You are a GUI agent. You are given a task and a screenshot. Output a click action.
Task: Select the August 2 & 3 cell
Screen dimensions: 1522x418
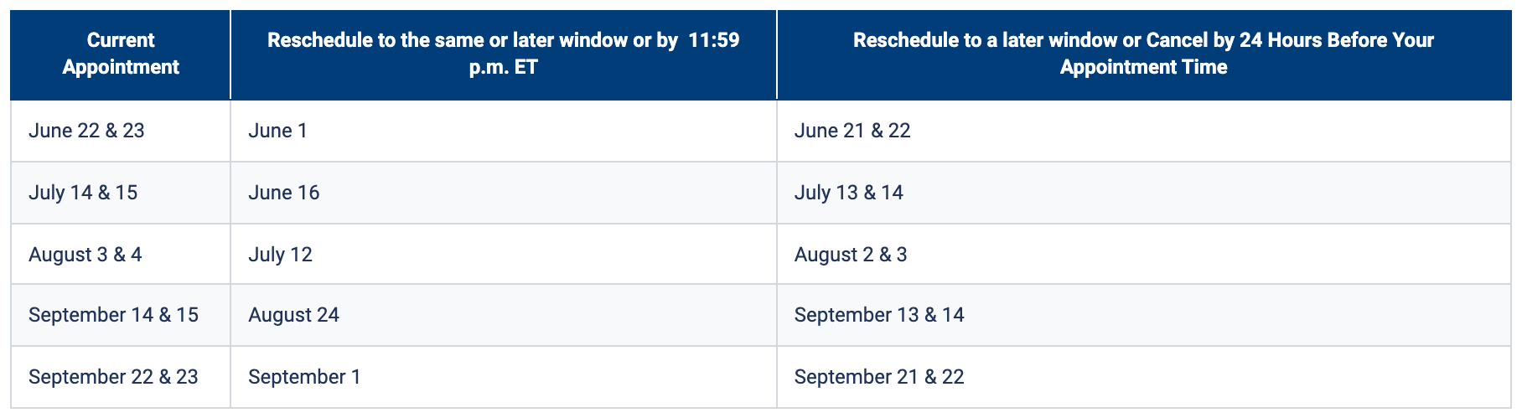850,255
